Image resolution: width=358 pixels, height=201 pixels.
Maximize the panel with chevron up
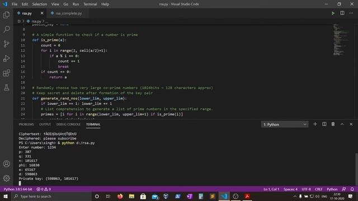(342, 124)
